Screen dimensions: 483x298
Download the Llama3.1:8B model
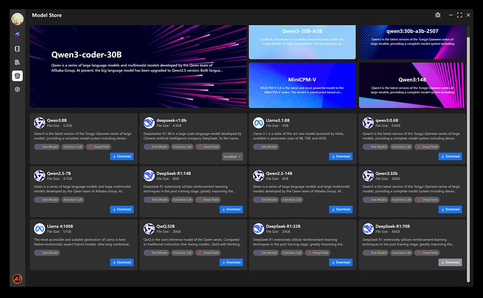(341, 156)
